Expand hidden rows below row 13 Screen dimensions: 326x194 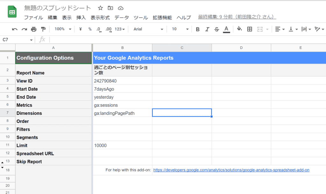3,163
